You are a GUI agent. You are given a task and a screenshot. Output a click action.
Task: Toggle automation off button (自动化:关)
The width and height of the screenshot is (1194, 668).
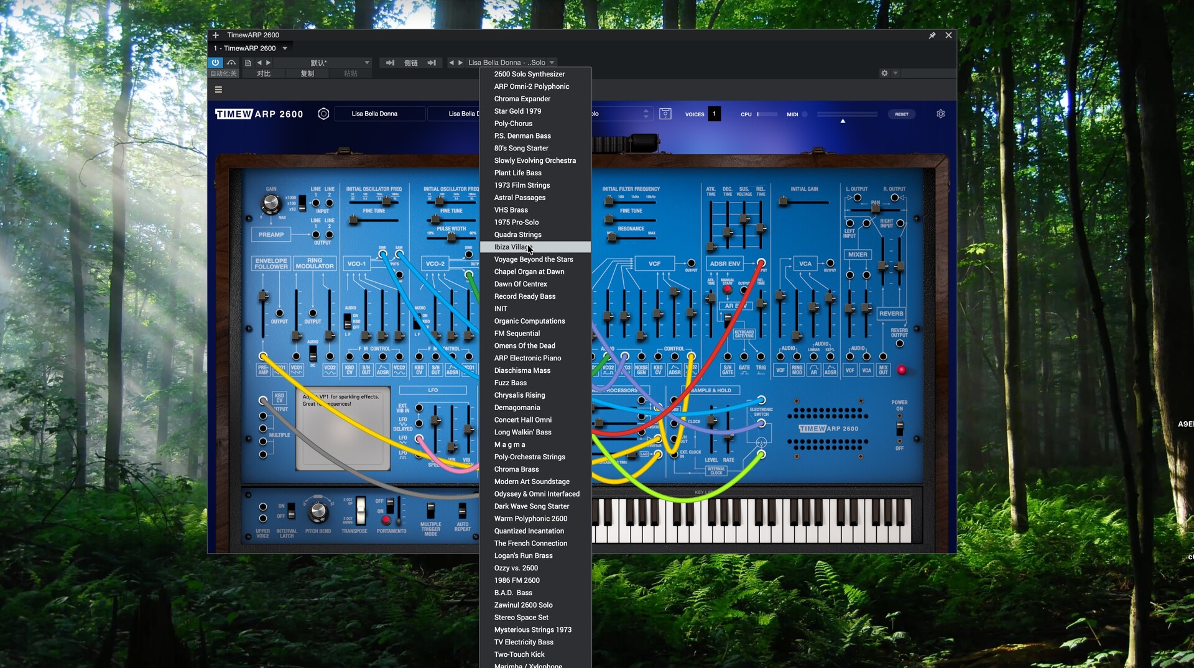[224, 73]
